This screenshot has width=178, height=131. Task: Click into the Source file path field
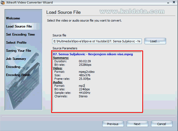tap(97, 41)
